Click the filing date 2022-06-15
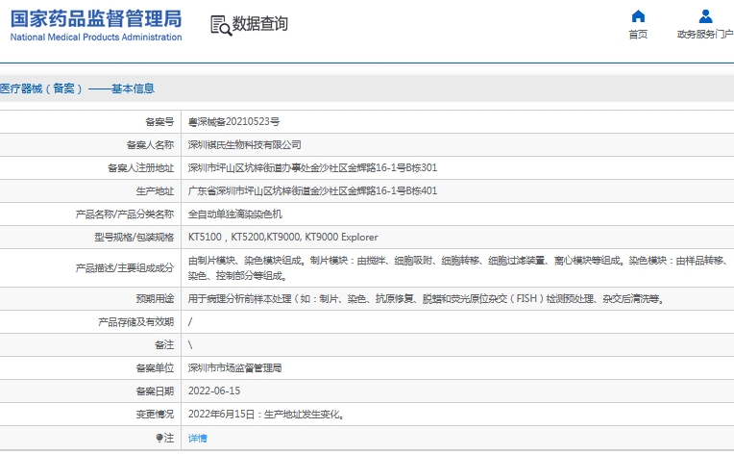Screen dimensions: 734x454 point(214,391)
